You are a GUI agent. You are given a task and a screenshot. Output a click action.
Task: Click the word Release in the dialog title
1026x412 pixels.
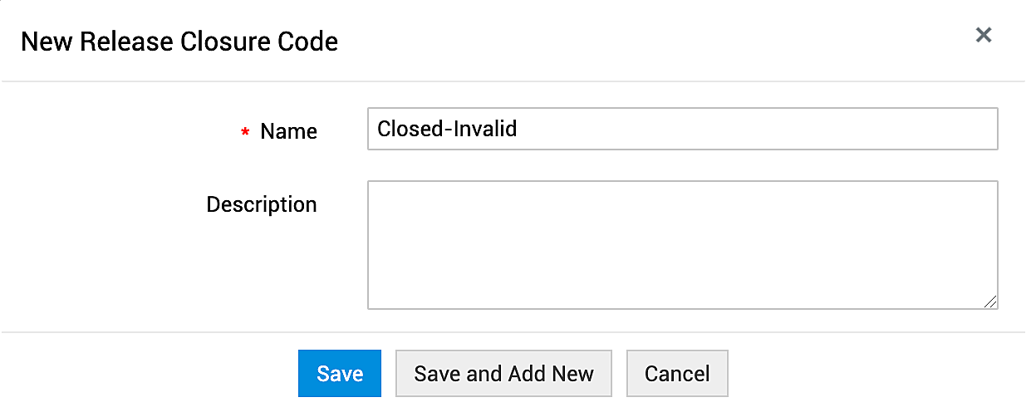(113, 42)
